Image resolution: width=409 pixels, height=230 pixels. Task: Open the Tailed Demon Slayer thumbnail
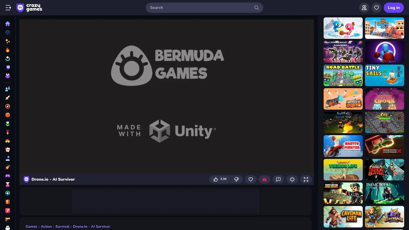(x=384, y=170)
